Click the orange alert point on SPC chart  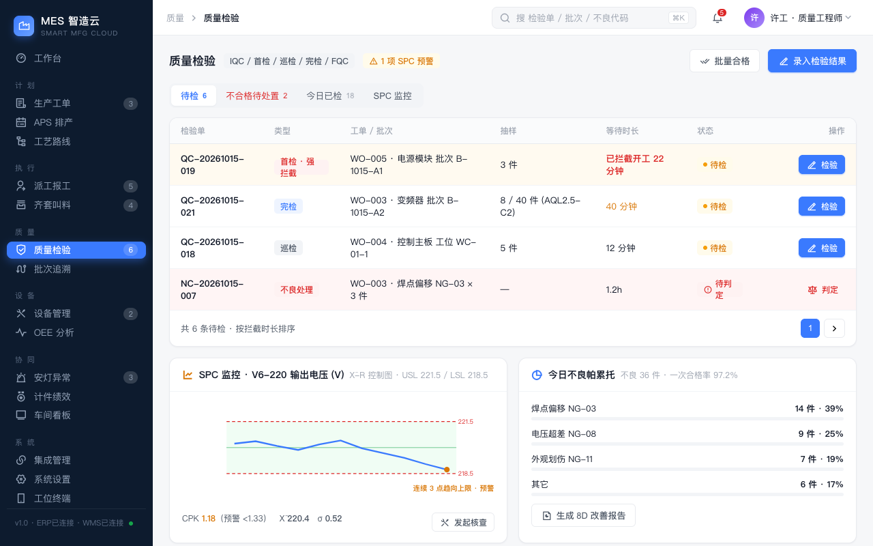click(x=447, y=470)
